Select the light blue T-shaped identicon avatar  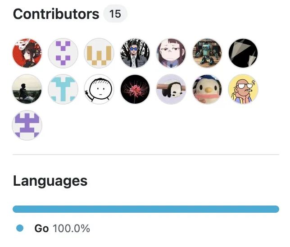tap(63, 89)
